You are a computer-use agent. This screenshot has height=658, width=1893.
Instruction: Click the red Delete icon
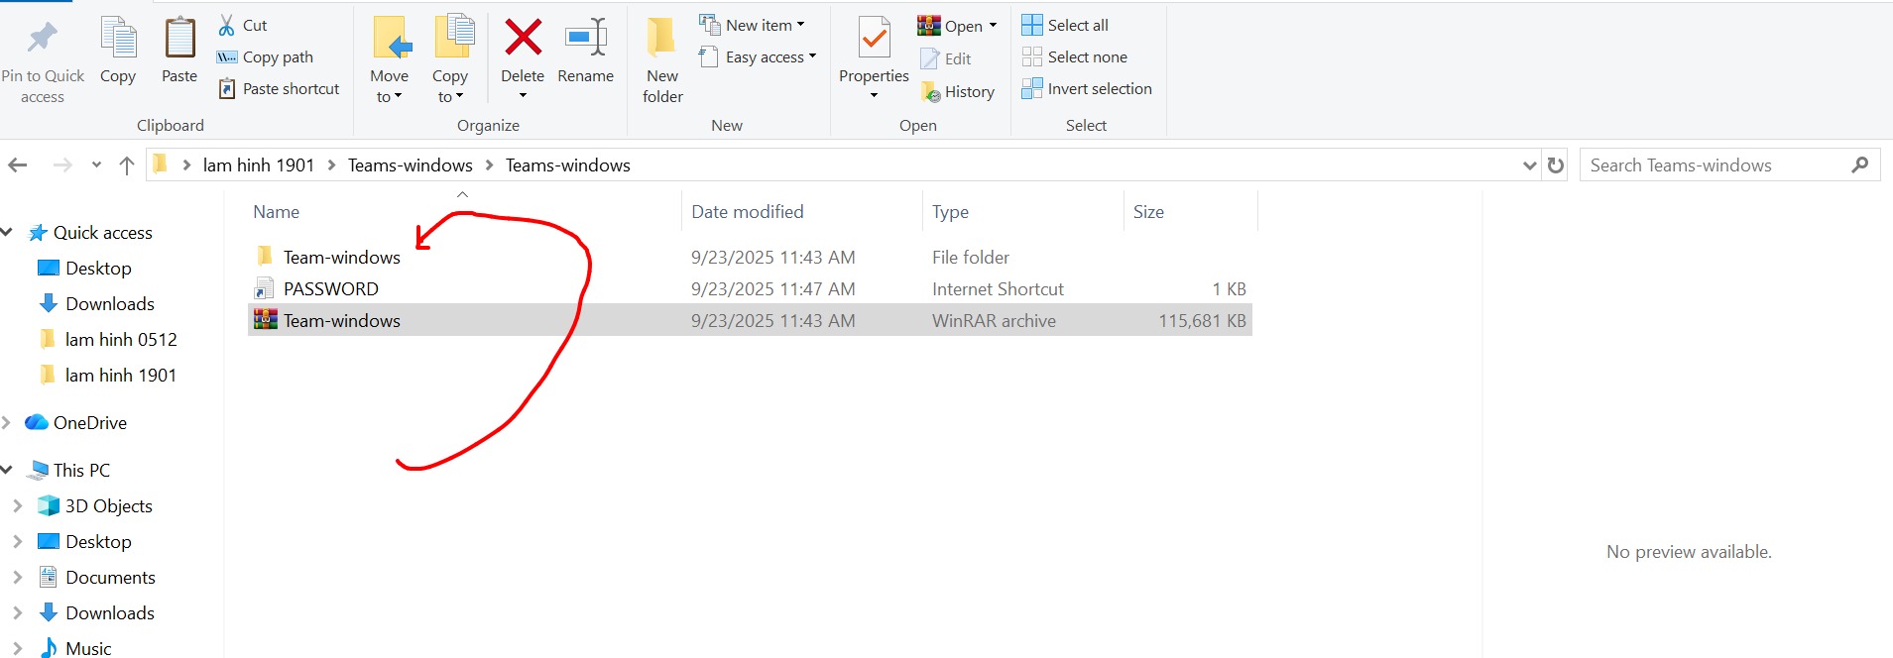523,39
